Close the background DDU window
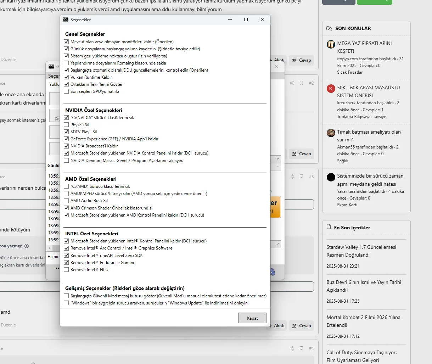 (x=276, y=66)
